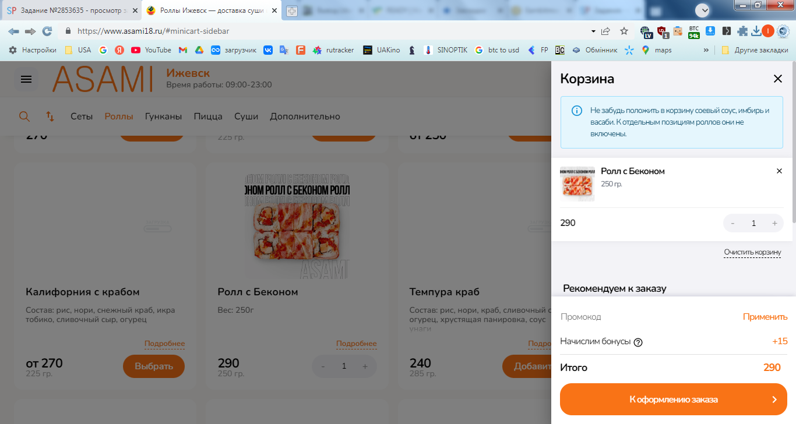Increase cart quantity with plus button
Viewport: 796px width, 424px height.
coord(774,223)
